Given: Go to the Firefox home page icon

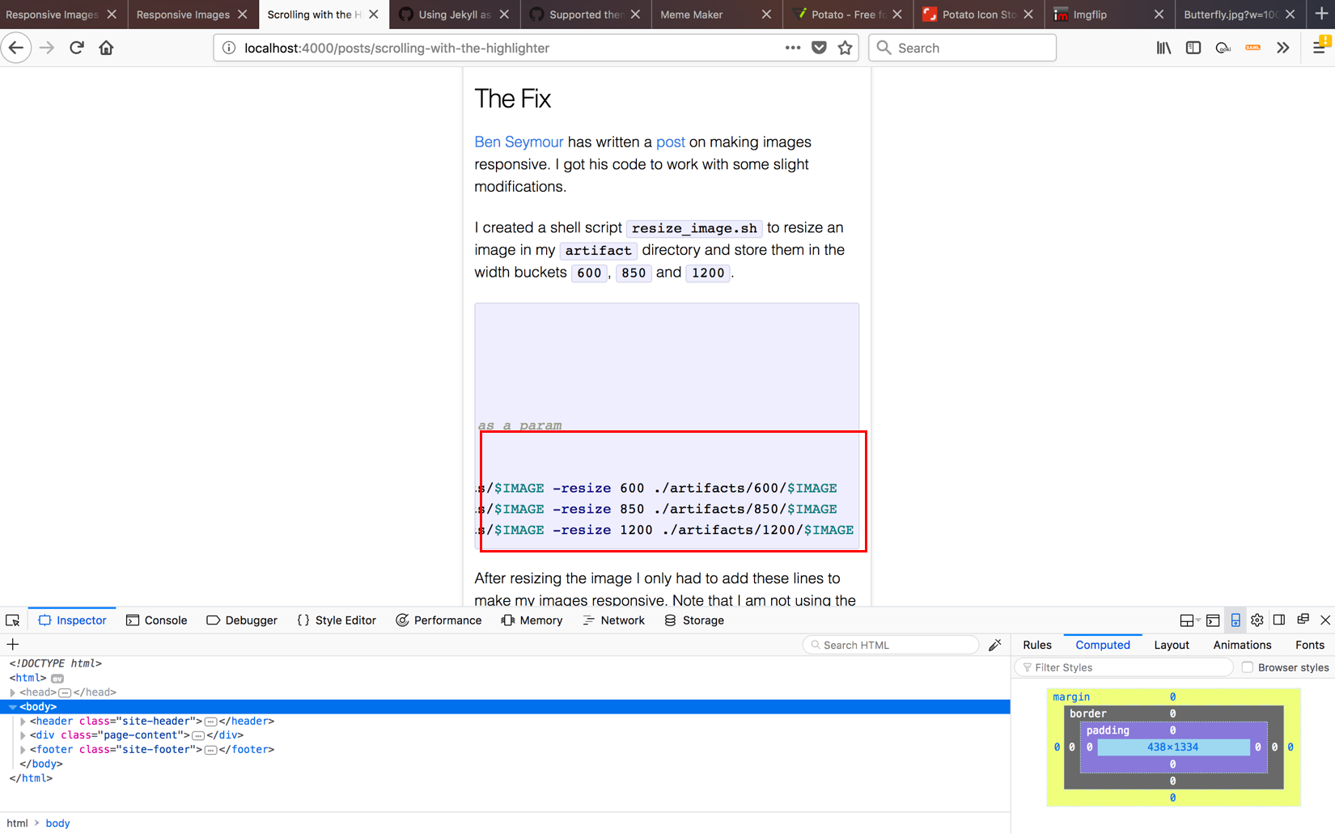Looking at the screenshot, I should tap(106, 48).
